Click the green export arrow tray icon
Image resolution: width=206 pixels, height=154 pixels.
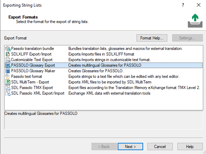(195, 21)
